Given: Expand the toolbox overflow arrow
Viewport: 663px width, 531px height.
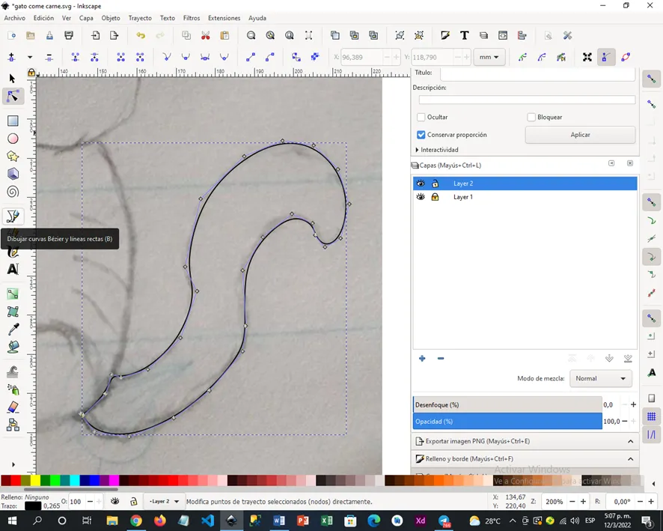Looking at the screenshot, I should (x=13, y=464).
